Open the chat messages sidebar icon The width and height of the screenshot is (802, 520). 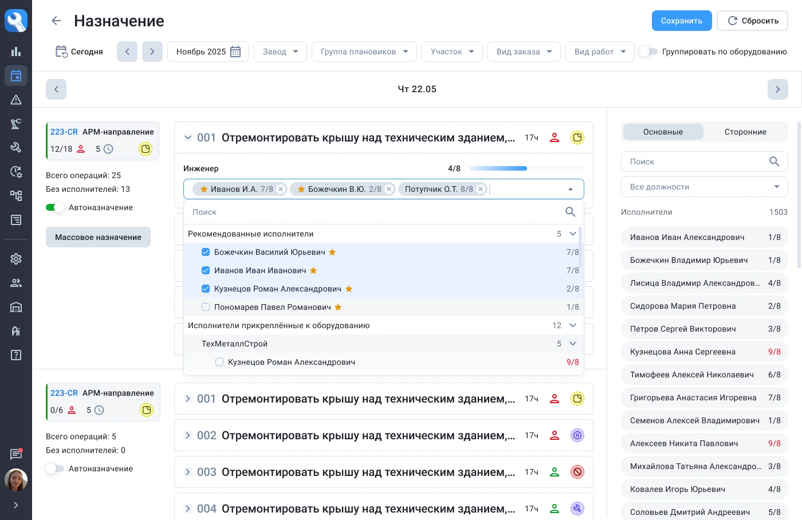coord(16,455)
